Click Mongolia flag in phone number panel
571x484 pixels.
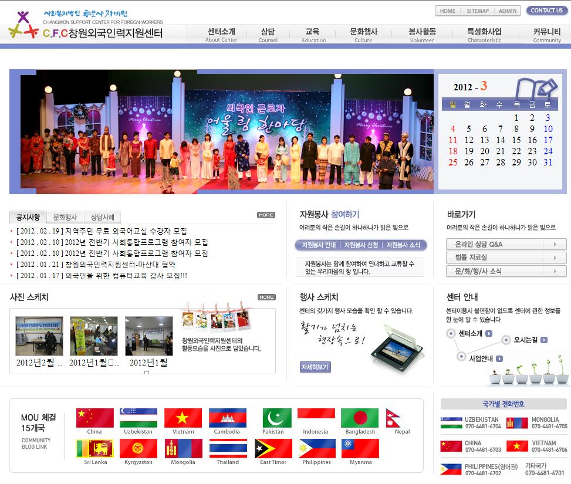517,423
